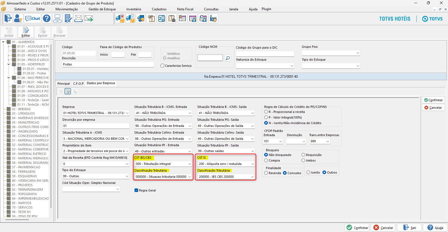Select 01.04 - FRIOS E LATICII tree item

33,60
